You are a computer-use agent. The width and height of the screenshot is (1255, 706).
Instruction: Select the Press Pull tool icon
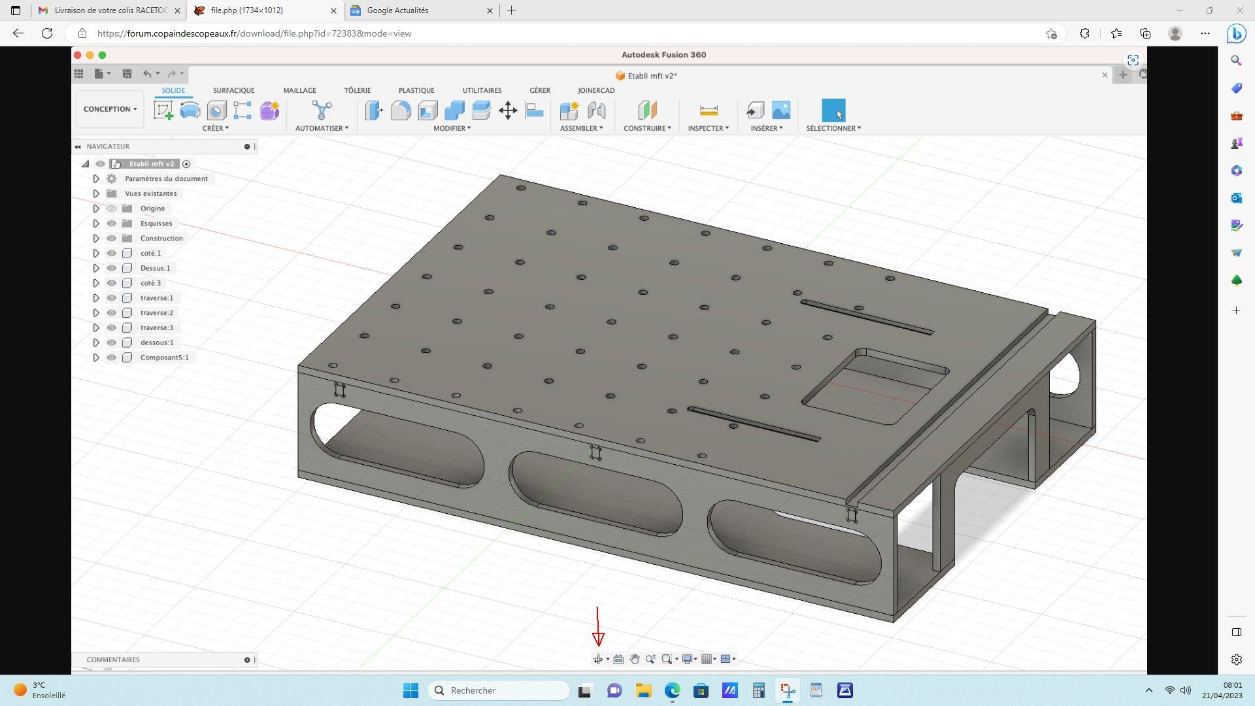pyautogui.click(x=374, y=110)
